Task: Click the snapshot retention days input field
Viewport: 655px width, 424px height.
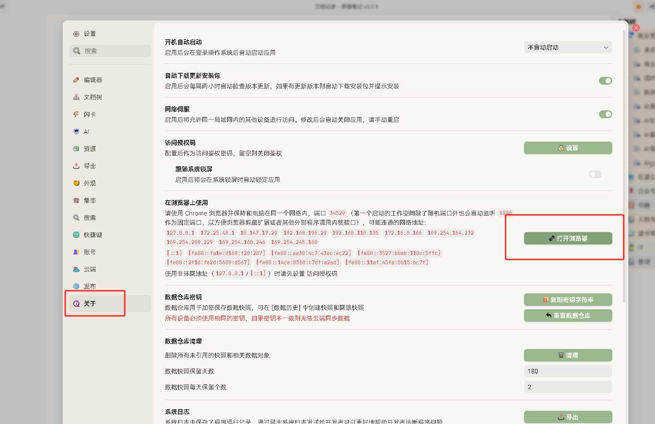Action: click(x=568, y=371)
